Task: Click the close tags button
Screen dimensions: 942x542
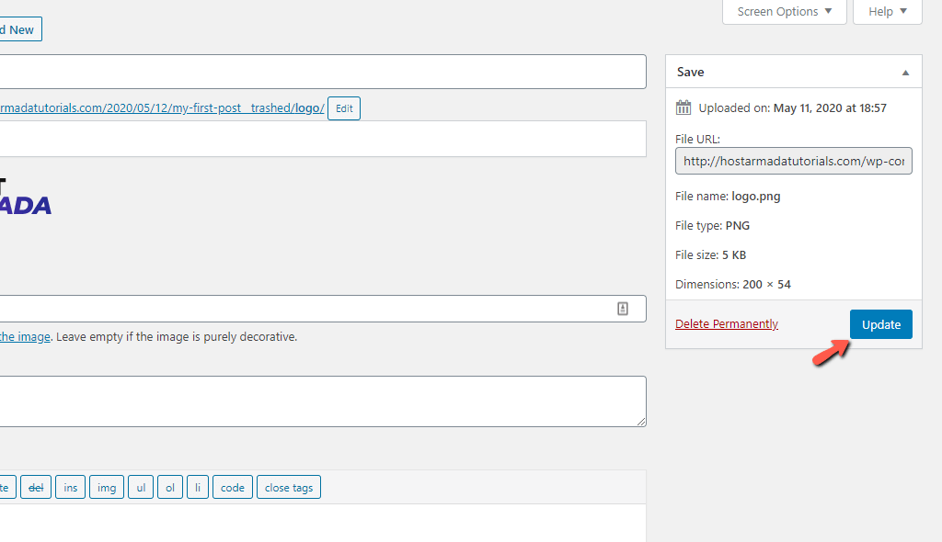Action: point(289,488)
